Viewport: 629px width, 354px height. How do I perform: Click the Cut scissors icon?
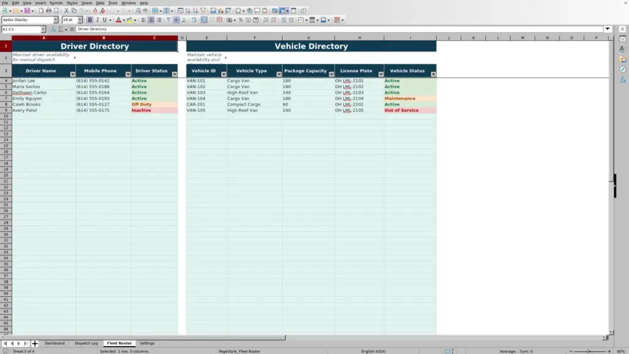(x=66, y=10)
